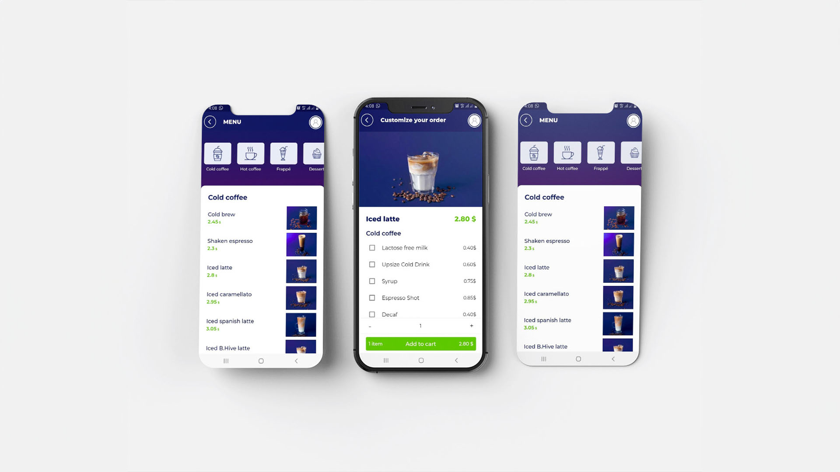This screenshot has height=472, width=840.
Task: Tap Add to cart green button
Action: coord(420,344)
